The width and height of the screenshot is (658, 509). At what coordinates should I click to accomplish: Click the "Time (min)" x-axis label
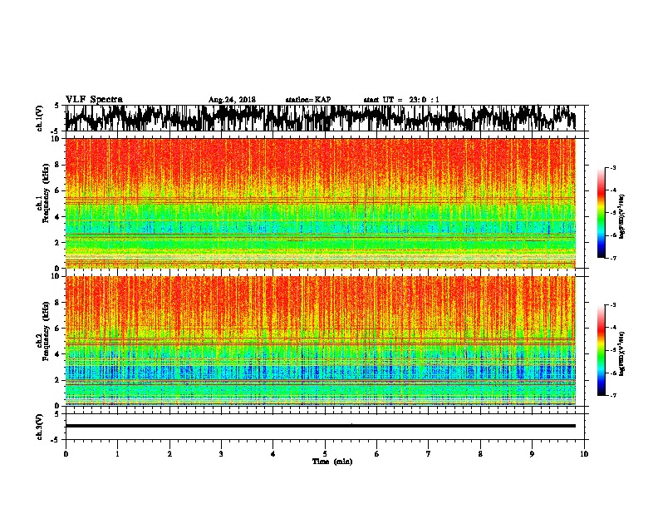tap(332, 462)
